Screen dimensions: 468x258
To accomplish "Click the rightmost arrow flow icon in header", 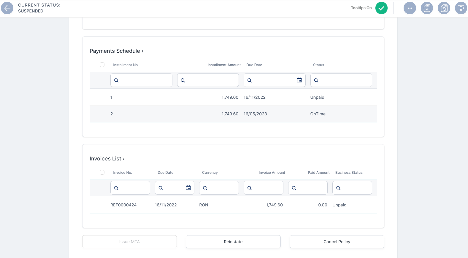I will point(461,8).
